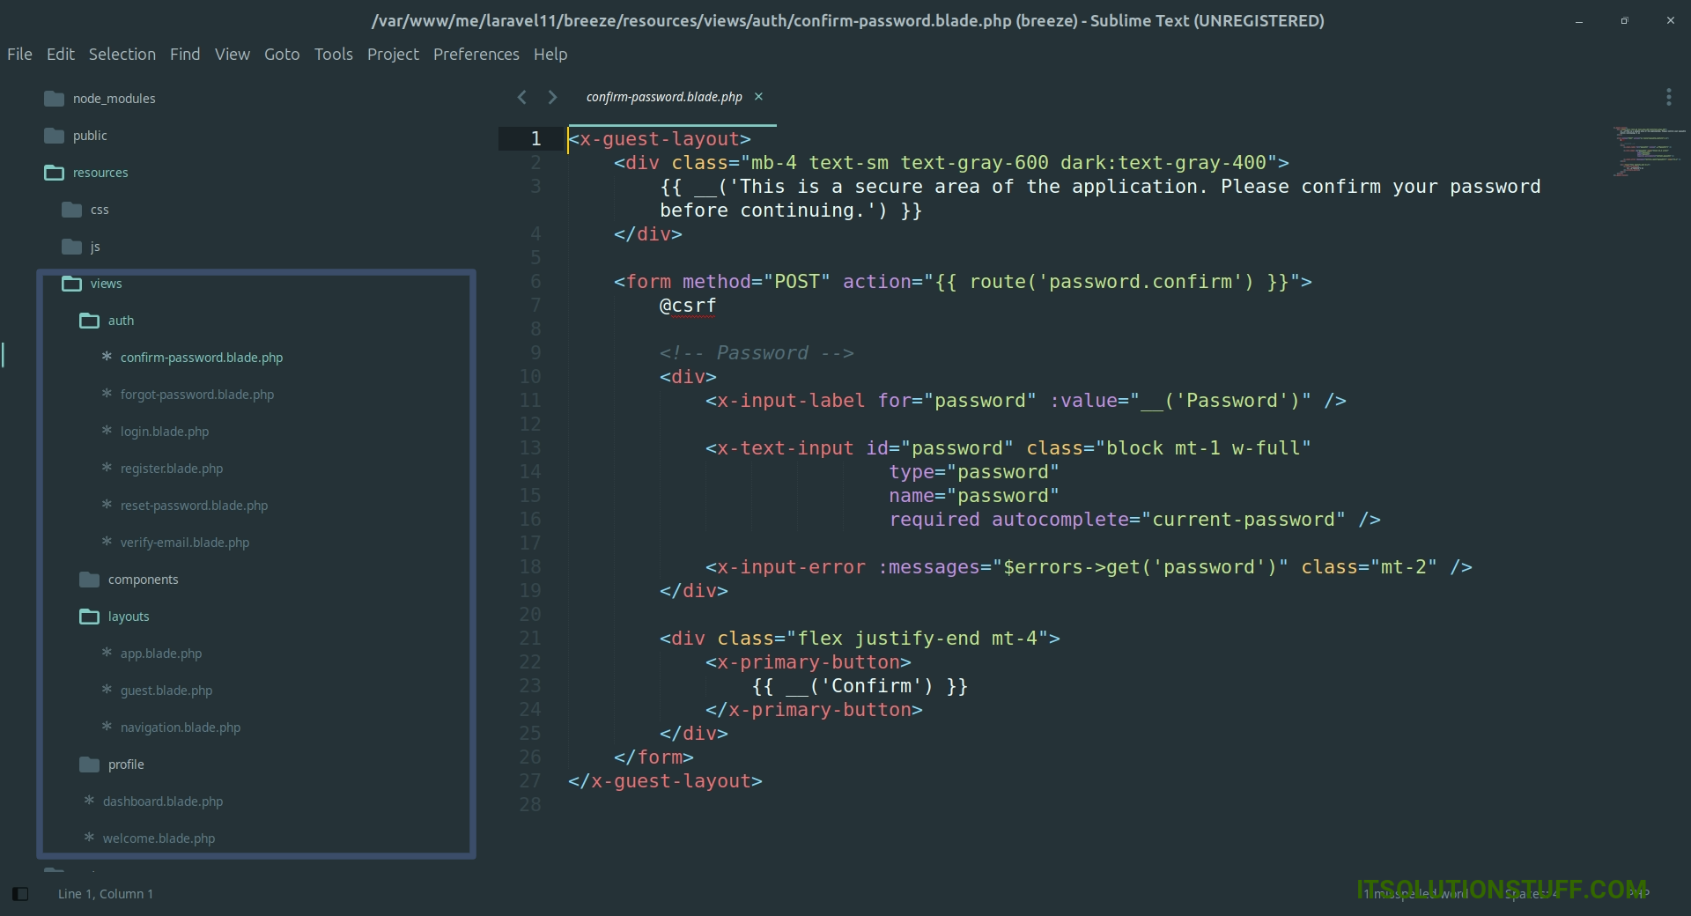Open welcome.blade.php file
The width and height of the screenshot is (1691, 916).
[159, 838]
